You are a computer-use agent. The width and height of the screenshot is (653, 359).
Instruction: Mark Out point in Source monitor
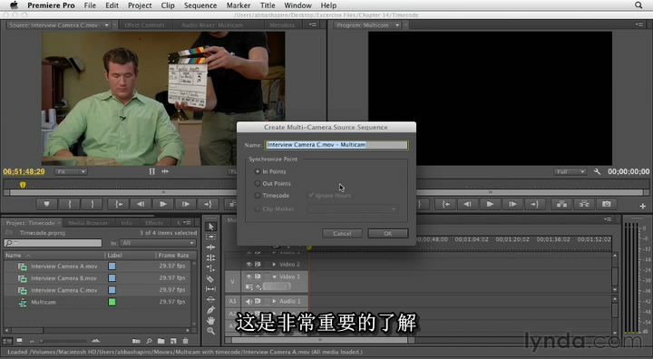tap(92, 204)
